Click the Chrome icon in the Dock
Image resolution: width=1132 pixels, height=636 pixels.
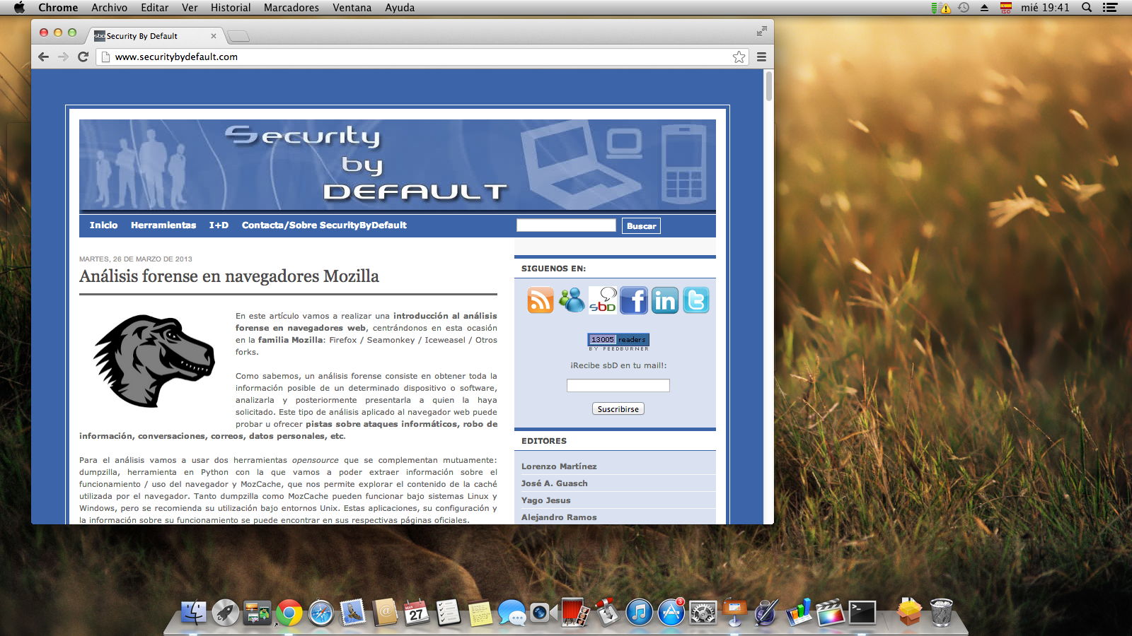tap(289, 613)
